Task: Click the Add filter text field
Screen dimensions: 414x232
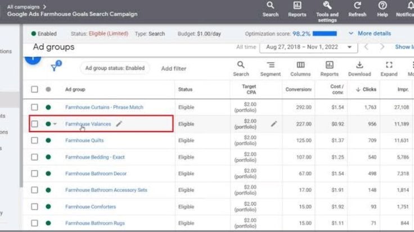Action: [x=174, y=68]
